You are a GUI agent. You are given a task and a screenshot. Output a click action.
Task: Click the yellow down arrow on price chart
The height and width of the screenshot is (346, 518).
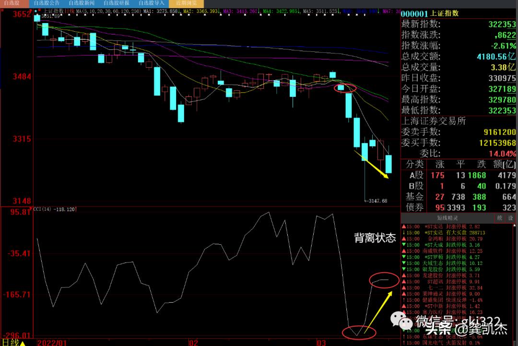[x=371, y=164]
